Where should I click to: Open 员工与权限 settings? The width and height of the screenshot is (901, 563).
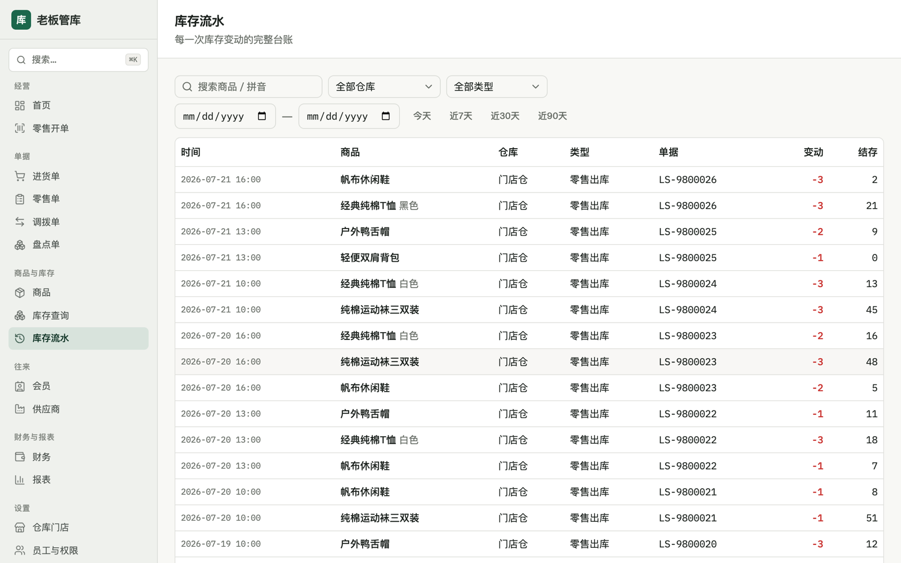pos(78,551)
